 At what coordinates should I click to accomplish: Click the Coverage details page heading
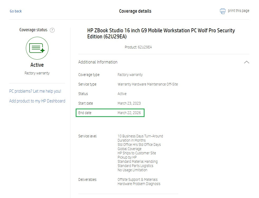135,11
